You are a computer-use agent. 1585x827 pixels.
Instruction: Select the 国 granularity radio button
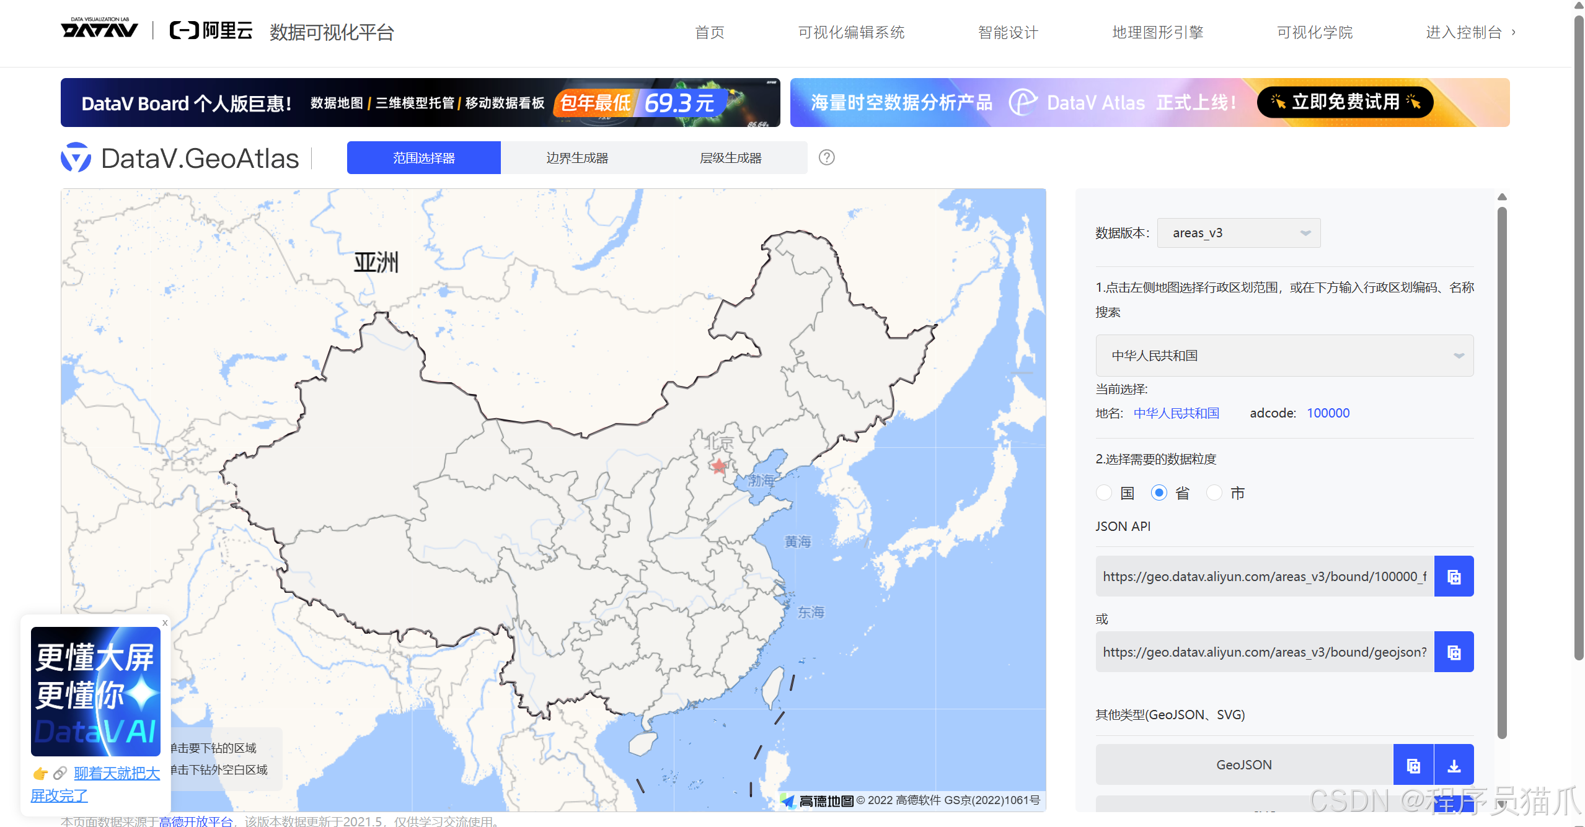1104,492
